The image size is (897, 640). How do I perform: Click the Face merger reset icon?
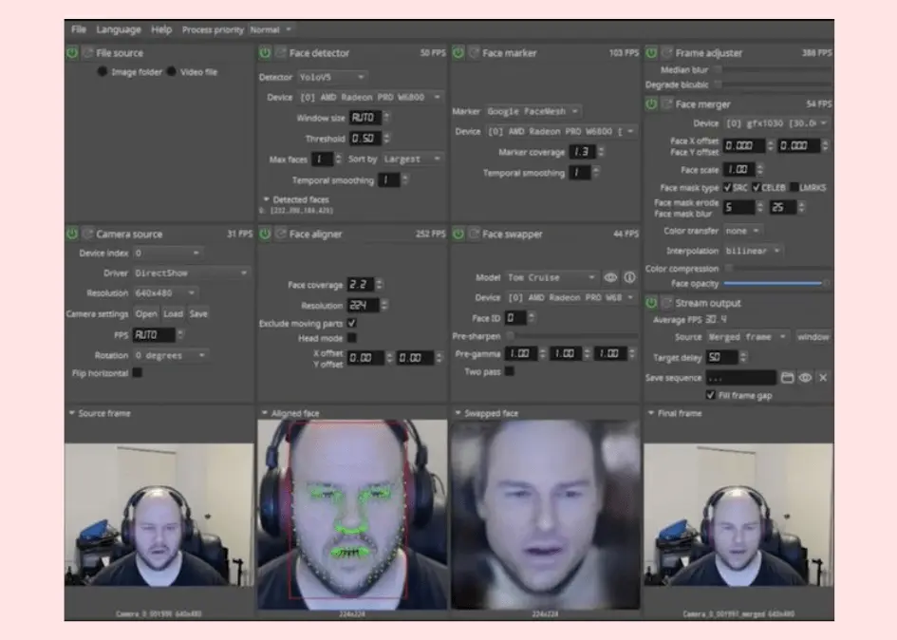665,104
